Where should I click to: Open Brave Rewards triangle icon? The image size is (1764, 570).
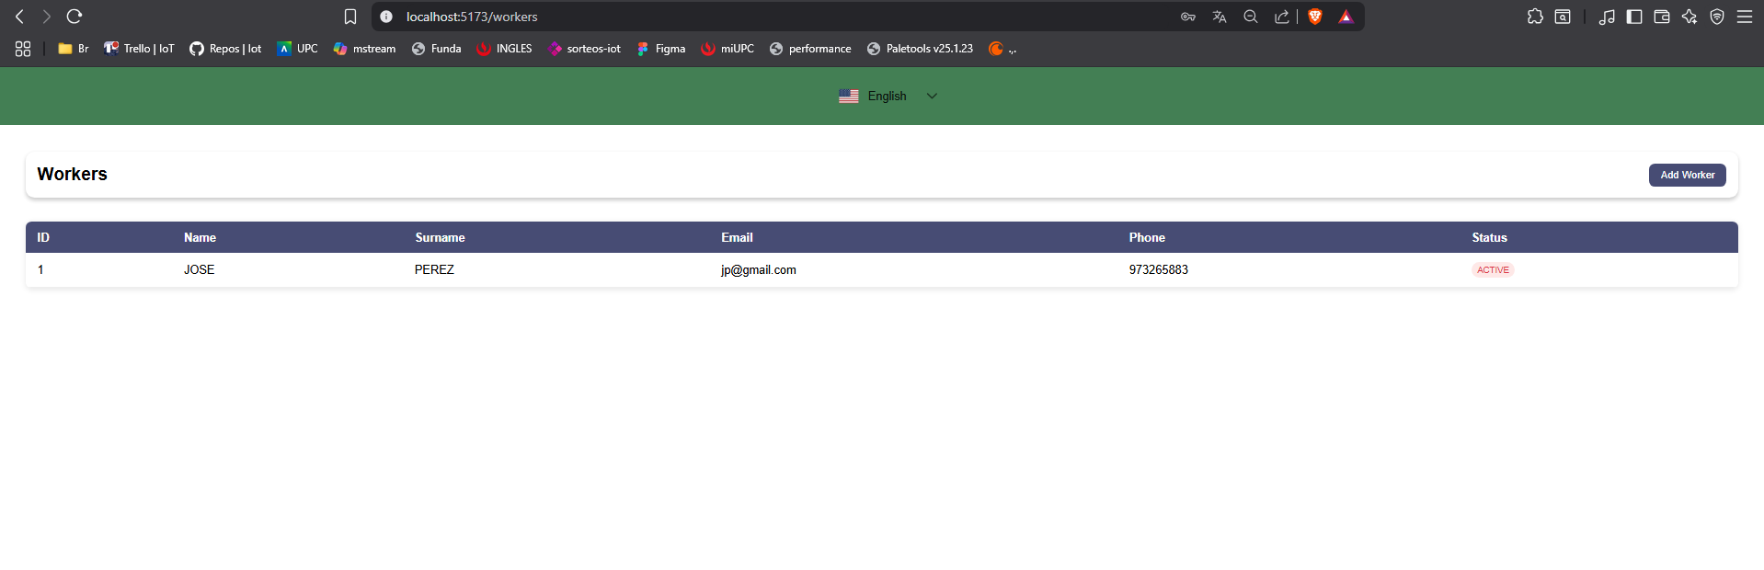coord(1346,17)
